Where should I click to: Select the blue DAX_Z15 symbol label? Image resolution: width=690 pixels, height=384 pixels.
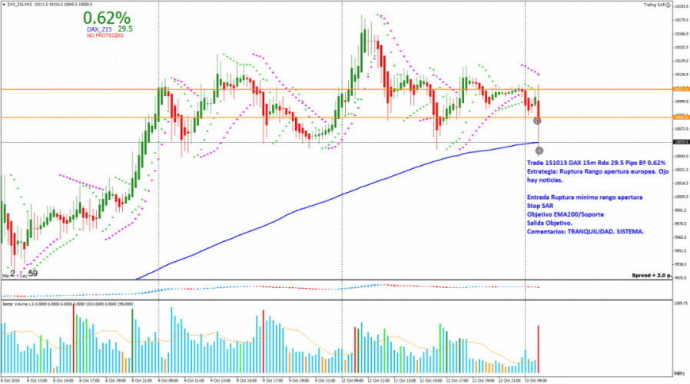coord(98,29)
